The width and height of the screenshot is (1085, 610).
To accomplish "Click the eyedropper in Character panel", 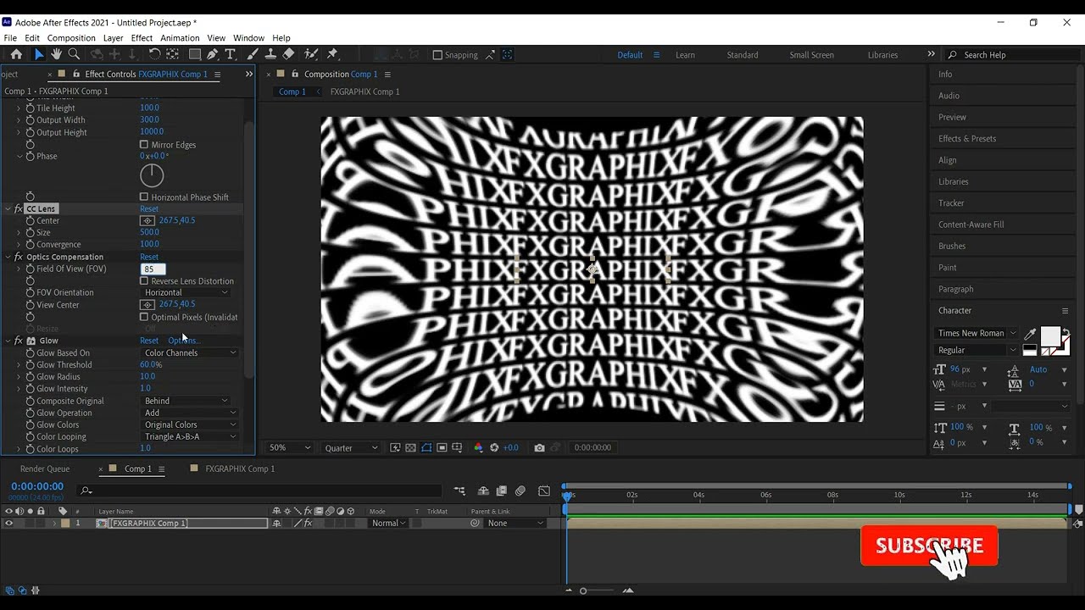I will pyautogui.click(x=1030, y=334).
